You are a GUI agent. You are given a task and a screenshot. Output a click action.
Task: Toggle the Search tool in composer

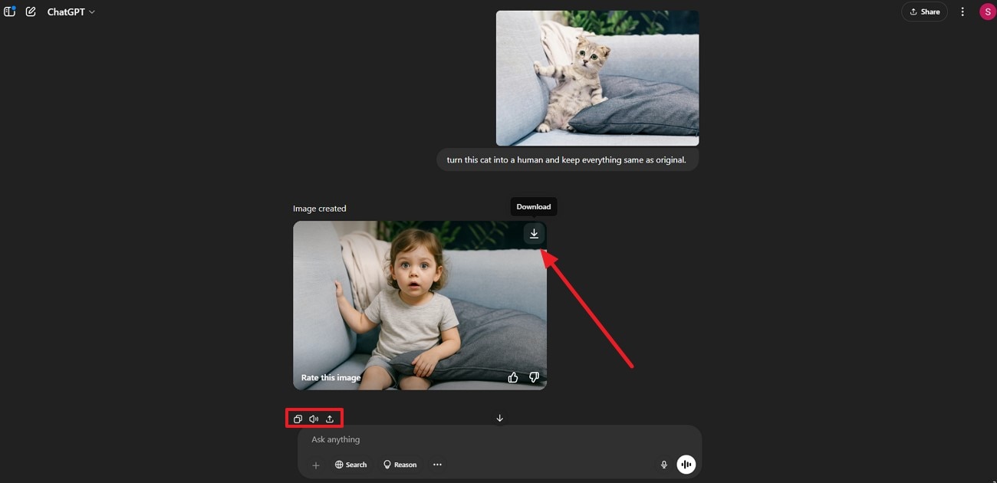350,465
